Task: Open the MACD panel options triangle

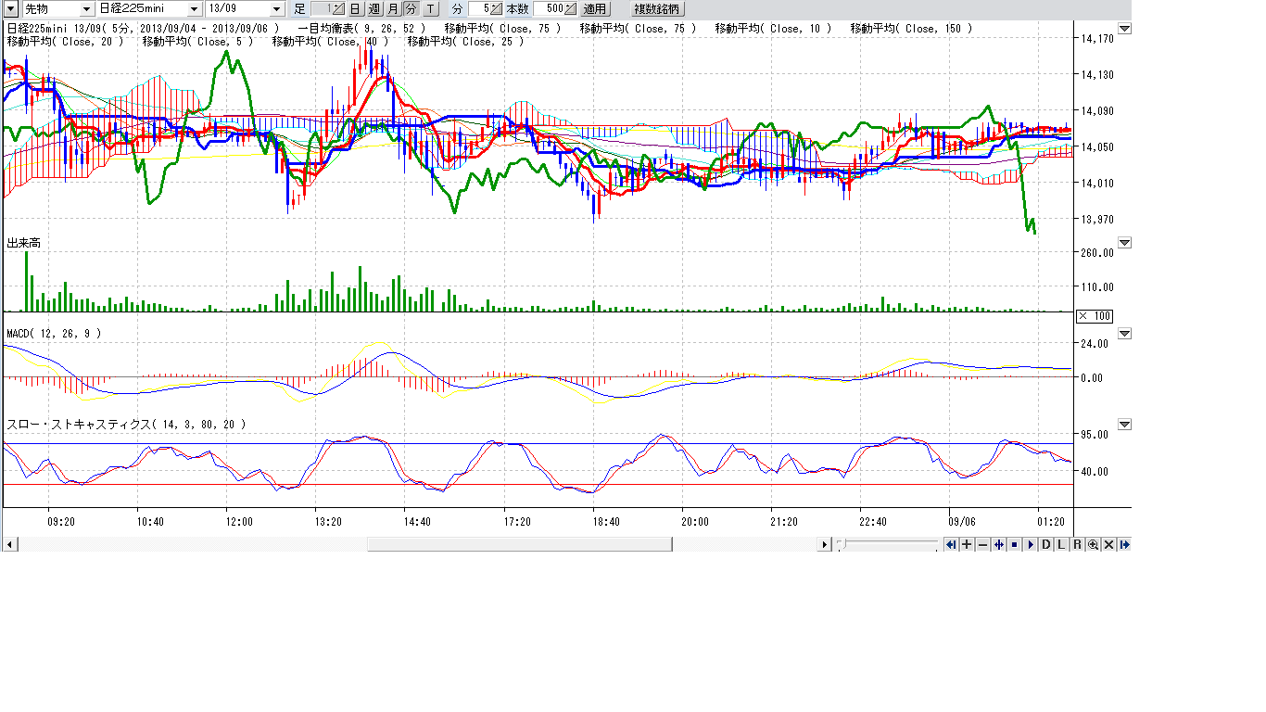Action: pos(1124,334)
